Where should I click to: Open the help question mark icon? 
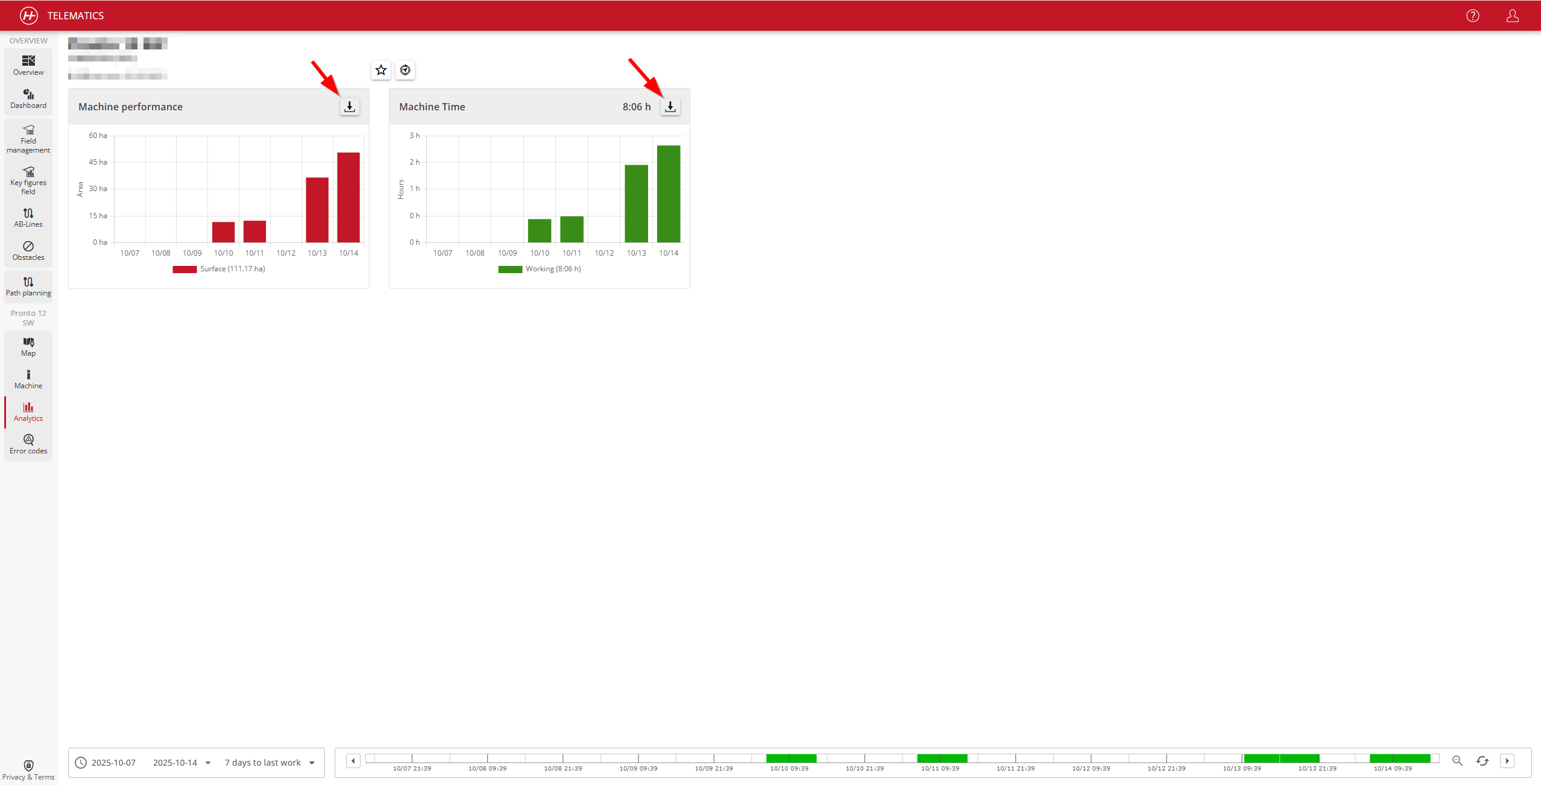(x=1472, y=16)
